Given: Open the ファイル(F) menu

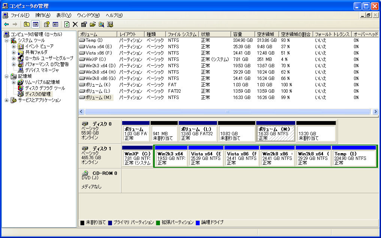Looking at the screenshot, I should pos(20,15).
